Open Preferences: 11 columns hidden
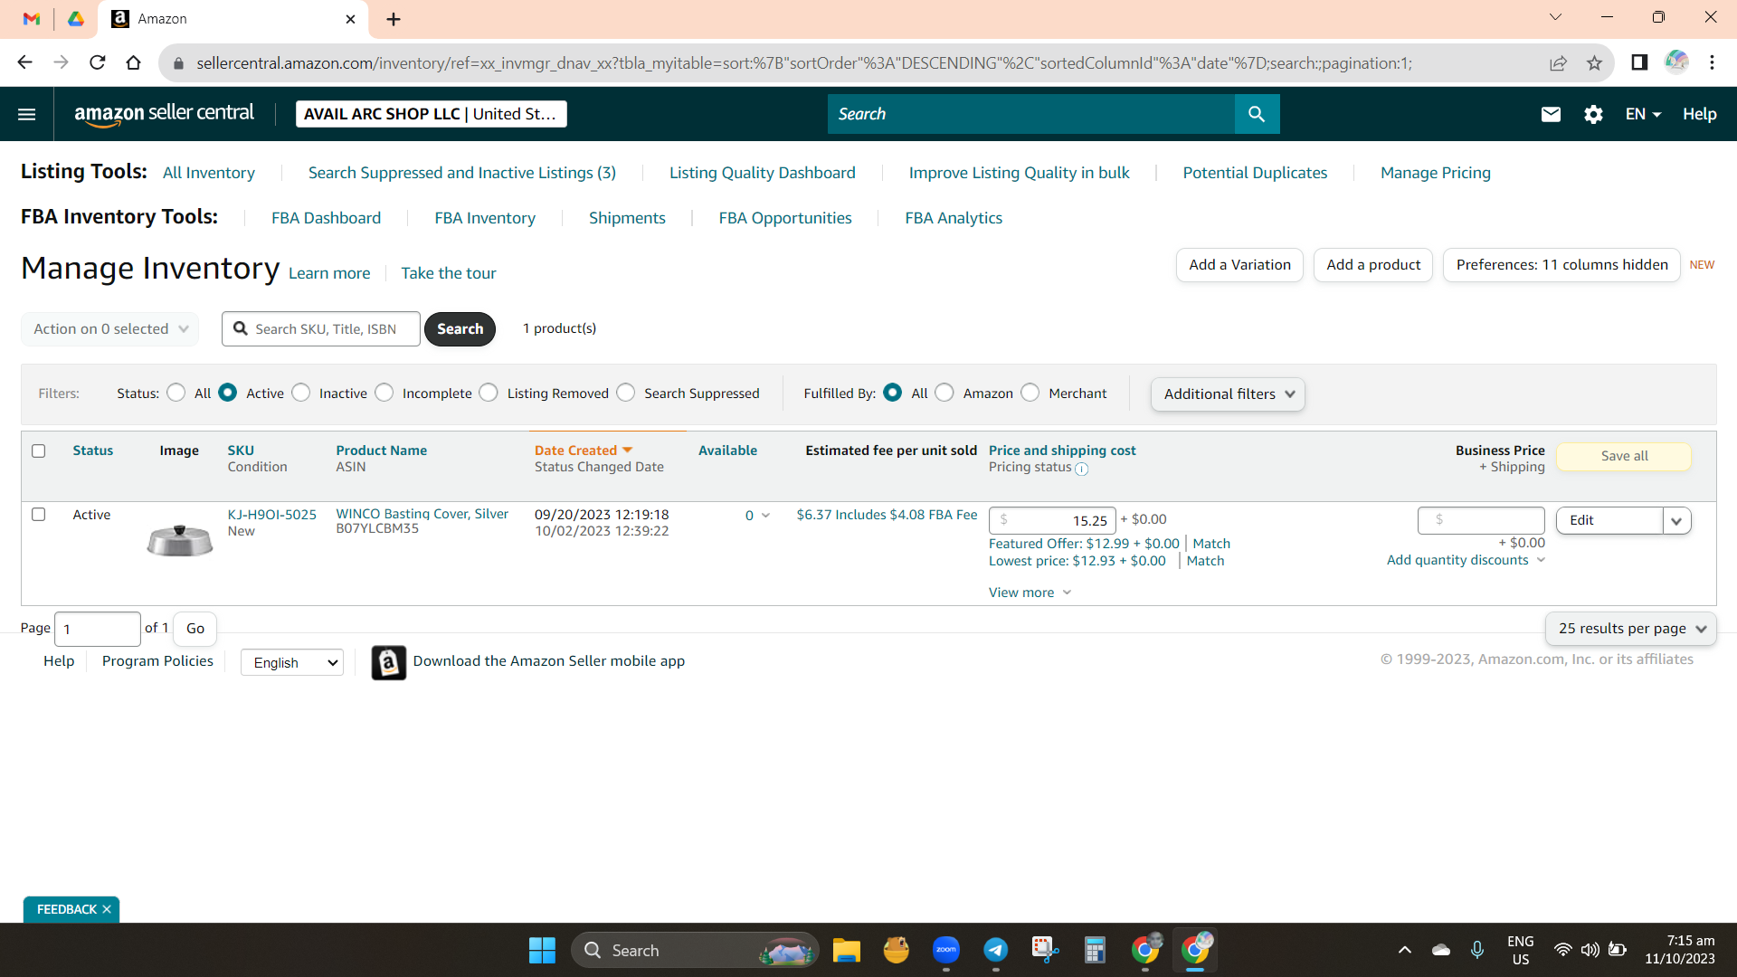 [x=1561, y=265]
